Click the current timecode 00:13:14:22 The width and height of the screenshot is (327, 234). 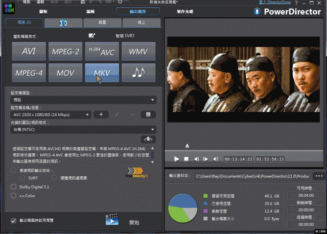pyautogui.click(x=239, y=159)
